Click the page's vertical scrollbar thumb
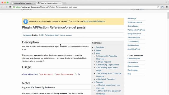This screenshot has width=169, height=95. [x=168, y=15]
